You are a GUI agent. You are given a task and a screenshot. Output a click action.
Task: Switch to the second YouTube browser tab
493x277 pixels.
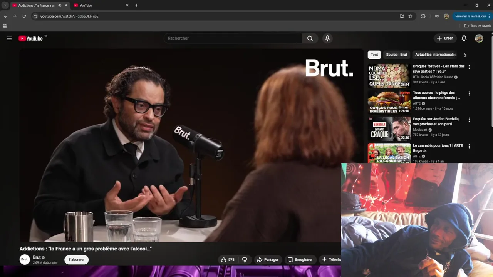(x=101, y=5)
